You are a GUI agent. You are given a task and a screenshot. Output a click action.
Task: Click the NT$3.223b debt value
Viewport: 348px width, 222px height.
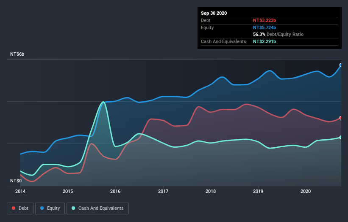tap(264, 20)
